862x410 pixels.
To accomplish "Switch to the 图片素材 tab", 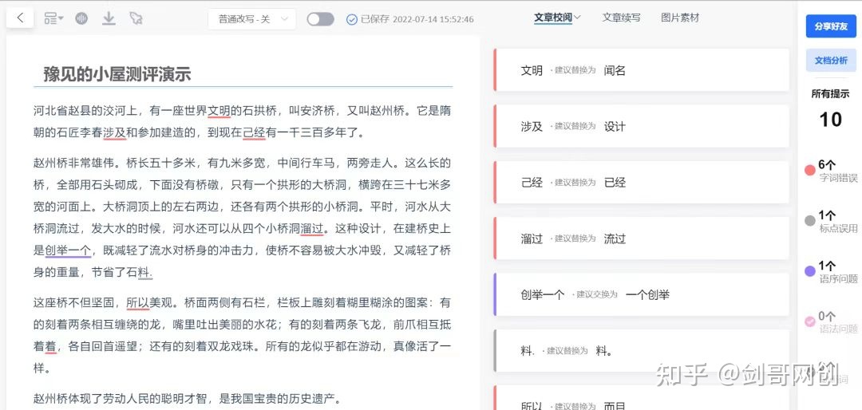I will point(680,18).
